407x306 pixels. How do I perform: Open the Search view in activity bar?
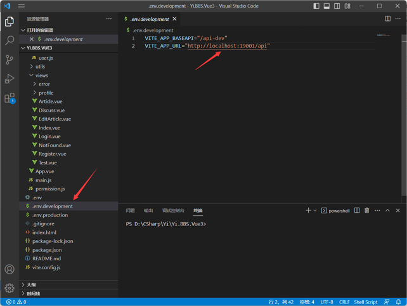10,41
